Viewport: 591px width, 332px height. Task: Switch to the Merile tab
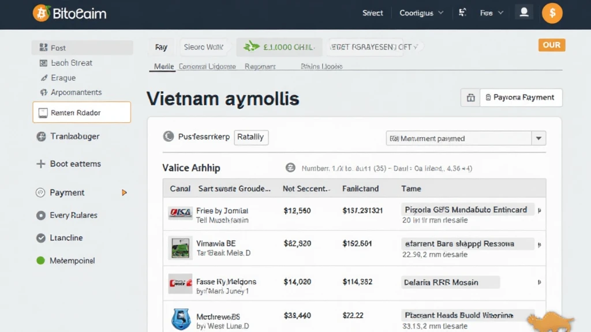[x=164, y=67]
